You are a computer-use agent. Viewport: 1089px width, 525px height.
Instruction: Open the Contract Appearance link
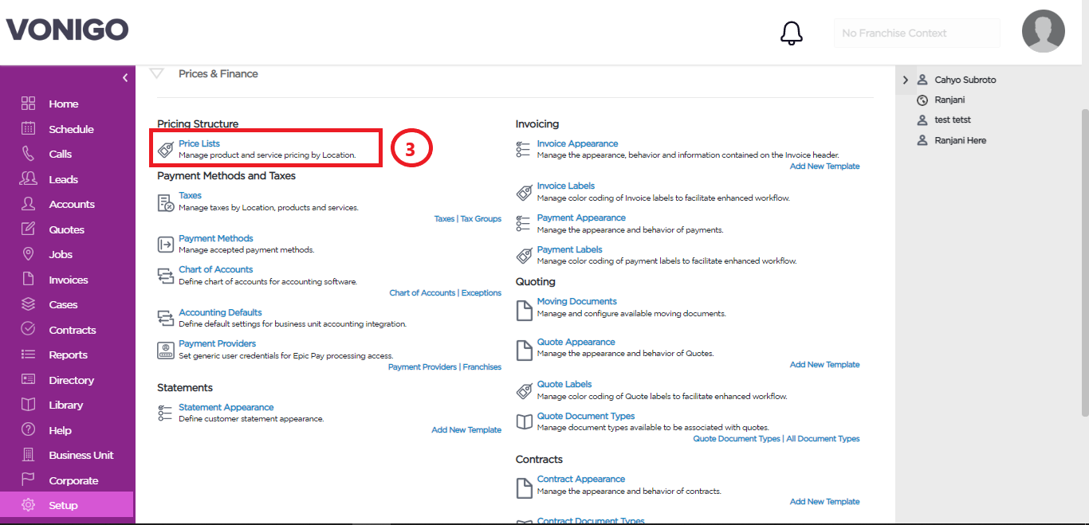581,479
